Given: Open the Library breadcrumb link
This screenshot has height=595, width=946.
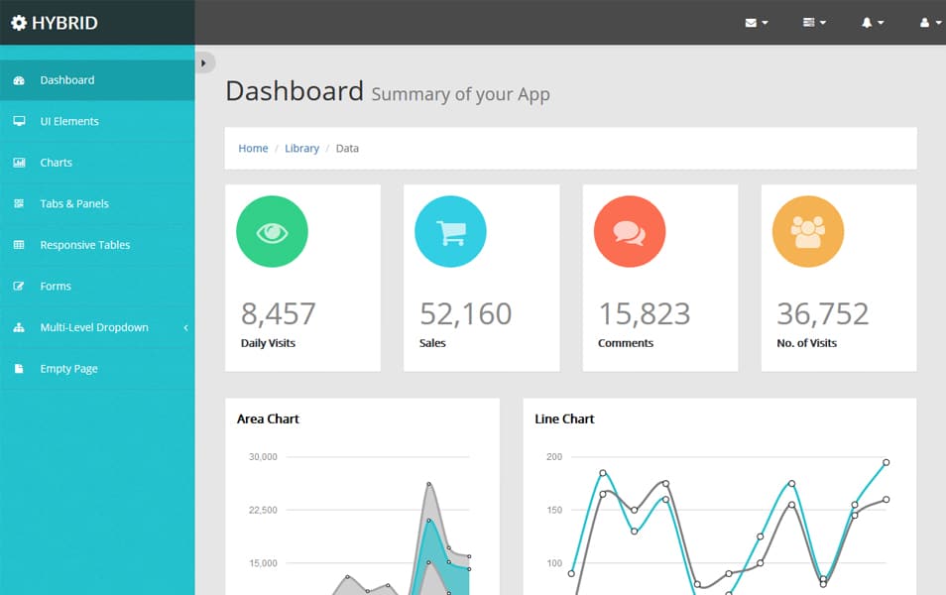Looking at the screenshot, I should pos(302,148).
